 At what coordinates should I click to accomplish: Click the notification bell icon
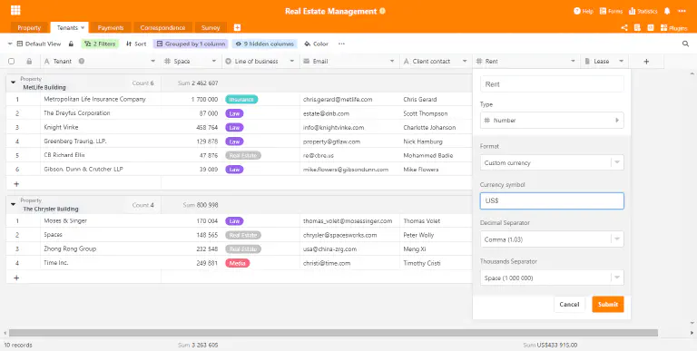point(667,11)
